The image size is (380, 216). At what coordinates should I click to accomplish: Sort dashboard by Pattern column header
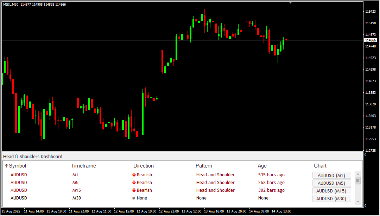[204, 166]
